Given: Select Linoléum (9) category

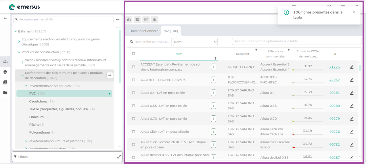Looking at the screenshot, I should pos(39,117).
